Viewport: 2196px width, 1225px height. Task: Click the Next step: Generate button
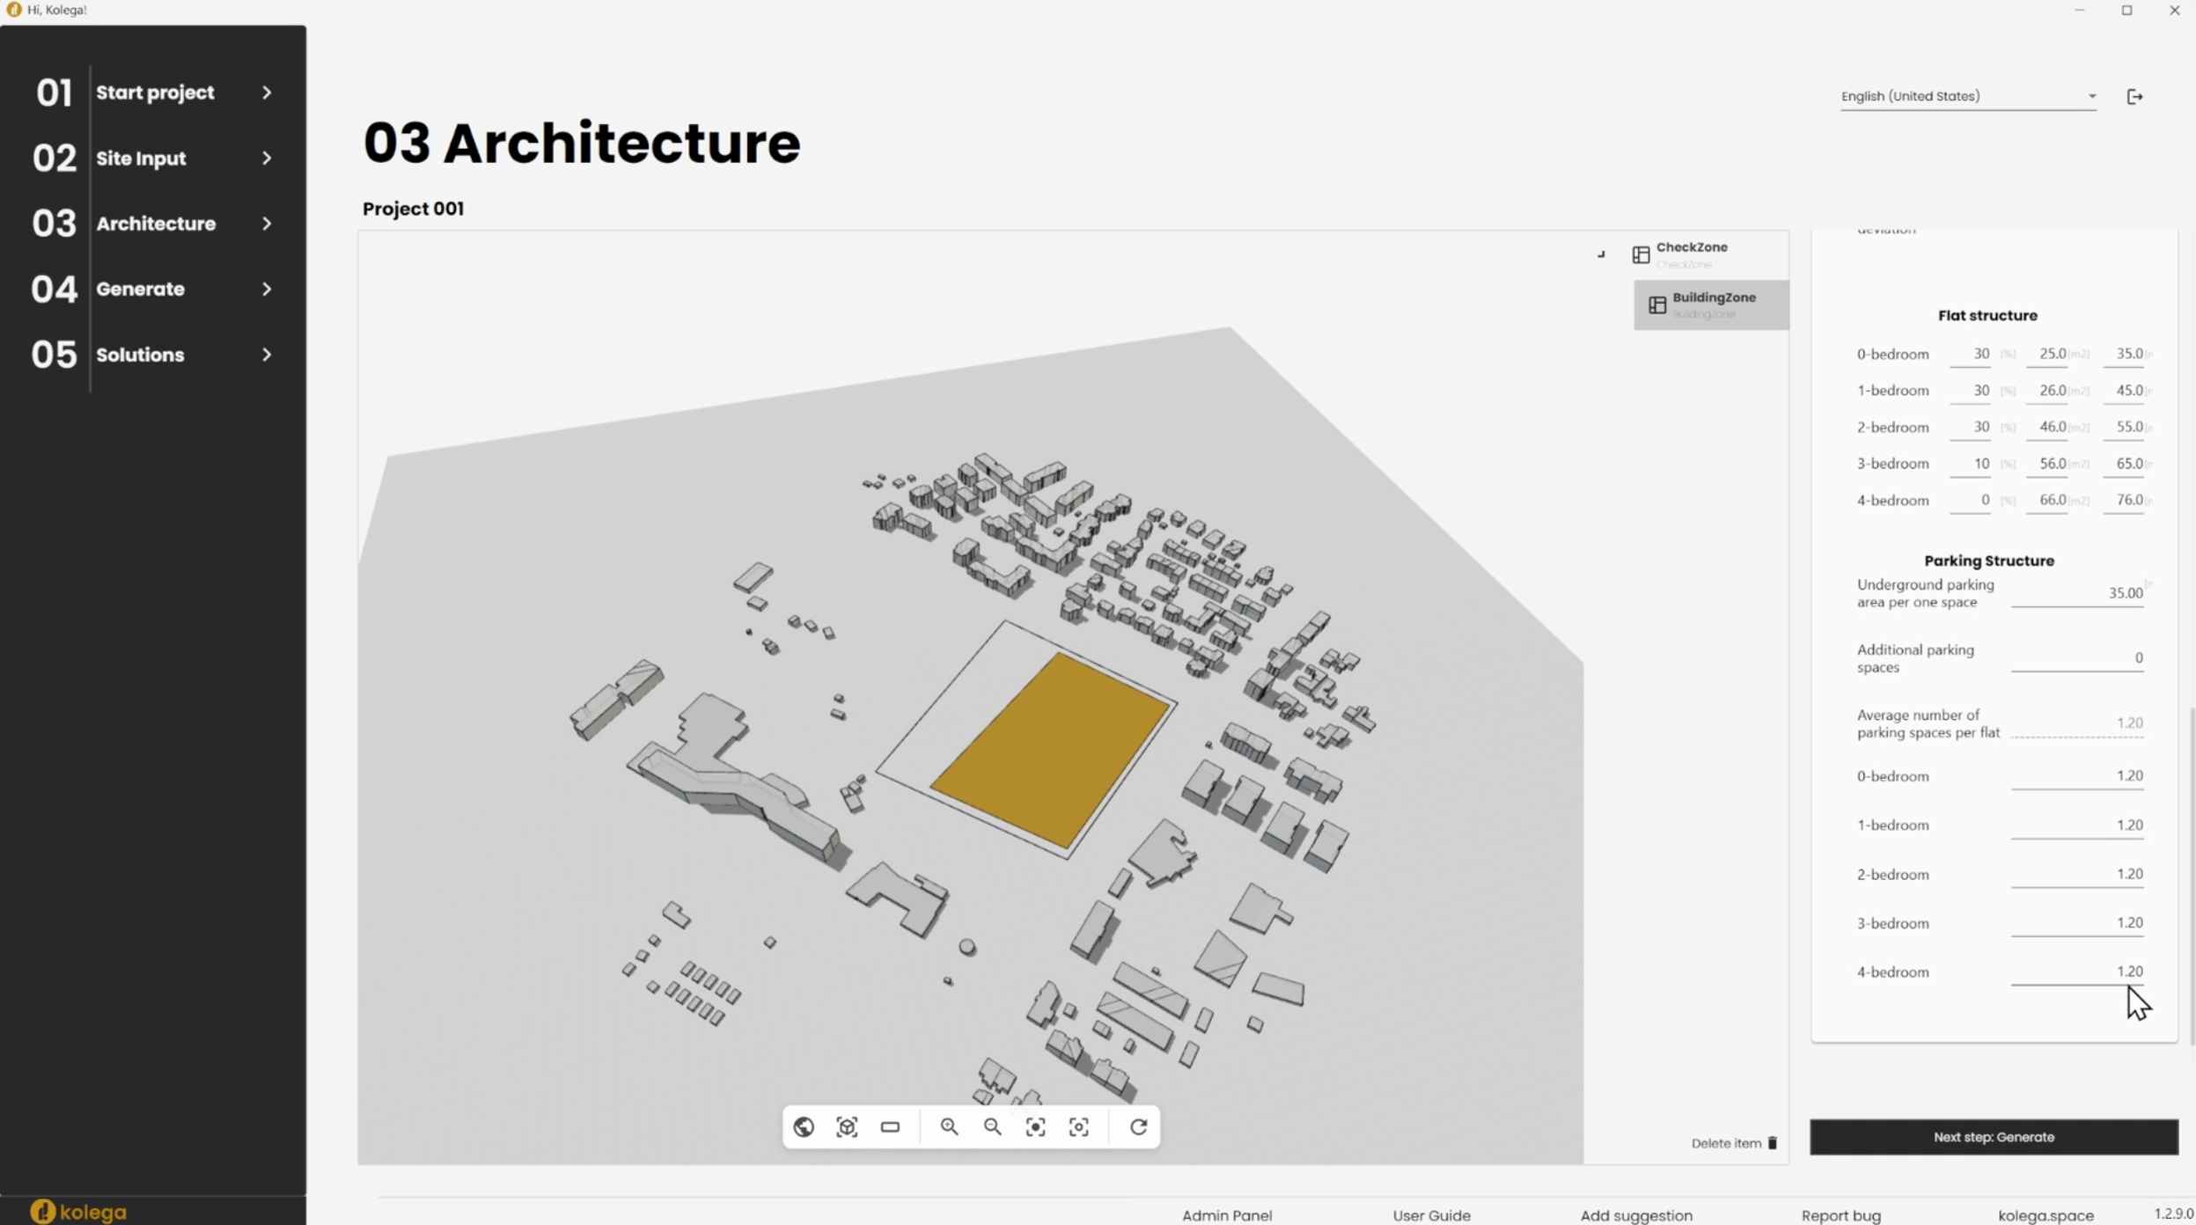(x=1994, y=1137)
